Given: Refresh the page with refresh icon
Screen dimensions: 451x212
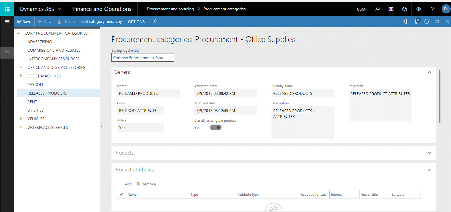Looking at the screenshot, I should [427, 21].
